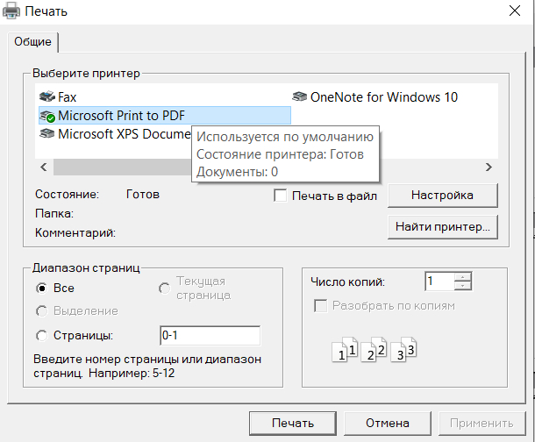Decrease number of copies with down arrow
The image size is (535, 442).
point(463,286)
